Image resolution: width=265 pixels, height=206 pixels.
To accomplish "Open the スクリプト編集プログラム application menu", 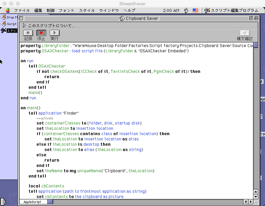I will [x=231, y=11].
